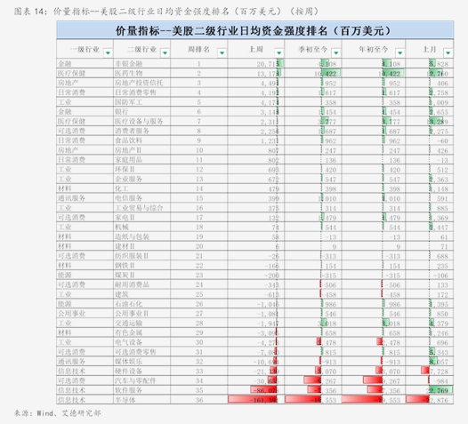Select the 医药生物 cell
This screenshot has height=424, width=468.
[142, 73]
